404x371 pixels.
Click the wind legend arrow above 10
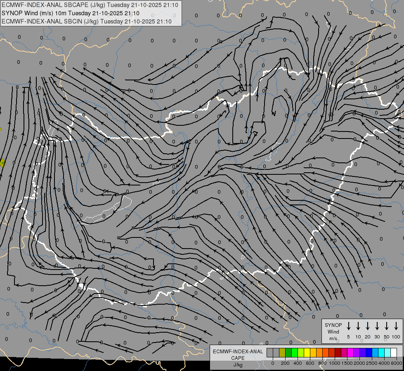point(358,326)
